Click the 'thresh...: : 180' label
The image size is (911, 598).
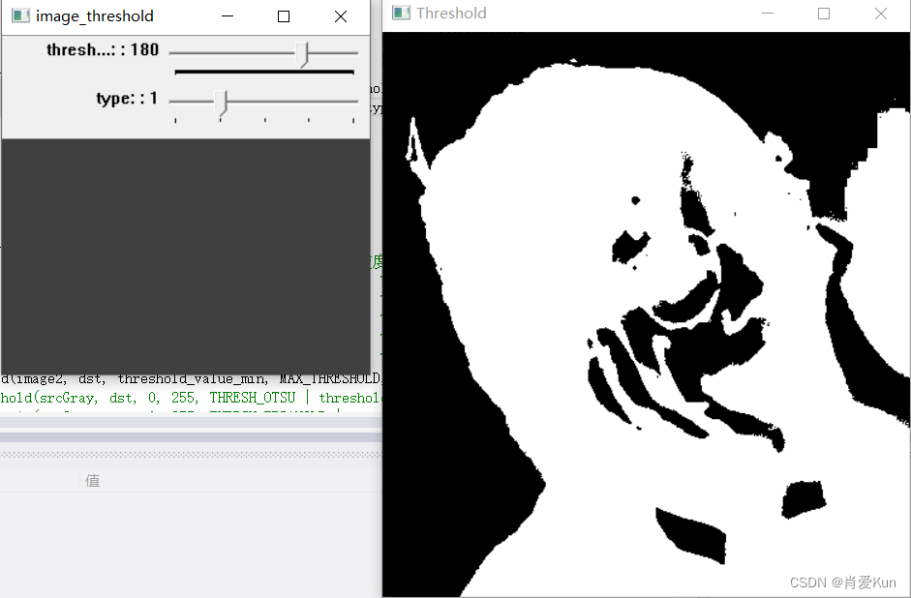[103, 50]
